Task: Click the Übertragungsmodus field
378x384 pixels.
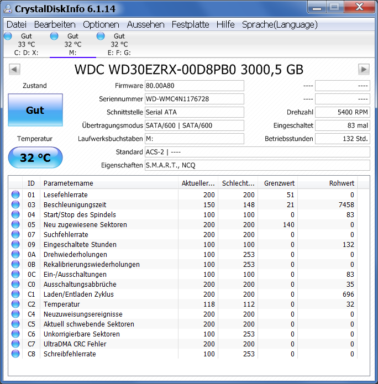Action: click(195, 125)
